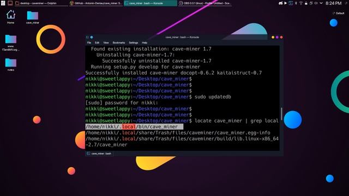The image size is (349, 196).
Task: Click the cave_miner.egg-info path line
Action: point(178,133)
